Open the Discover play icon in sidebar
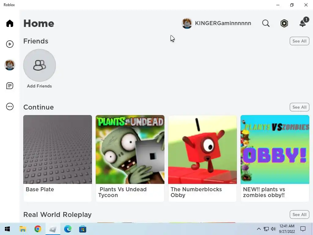This screenshot has width=313, height=235. tap(9, 44)
